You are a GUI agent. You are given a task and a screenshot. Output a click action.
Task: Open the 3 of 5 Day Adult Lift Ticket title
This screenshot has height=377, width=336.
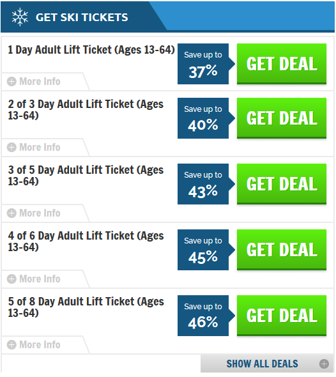(86, 176)
